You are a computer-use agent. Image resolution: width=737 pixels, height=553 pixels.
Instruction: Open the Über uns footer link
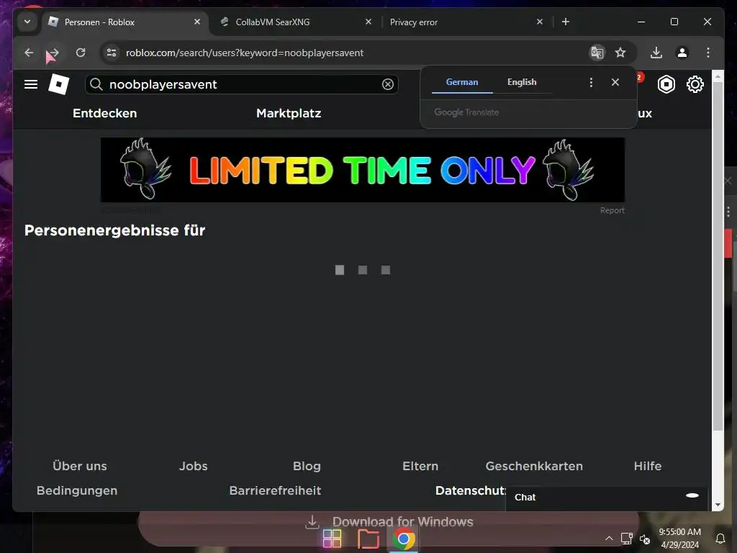point(80,466)
